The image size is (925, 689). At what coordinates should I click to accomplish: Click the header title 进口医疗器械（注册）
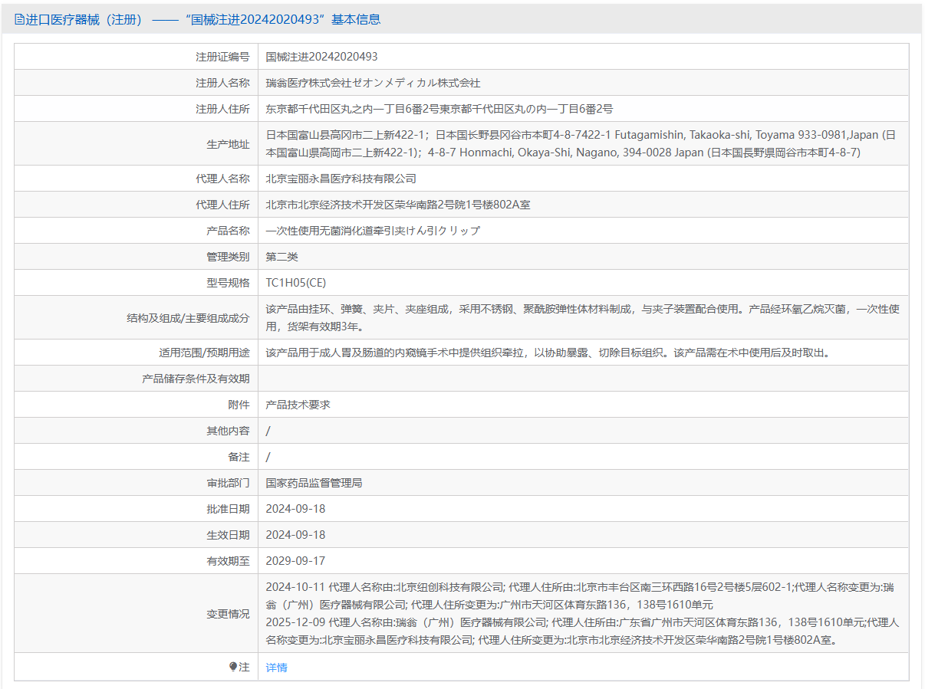[x=85, y=19]
